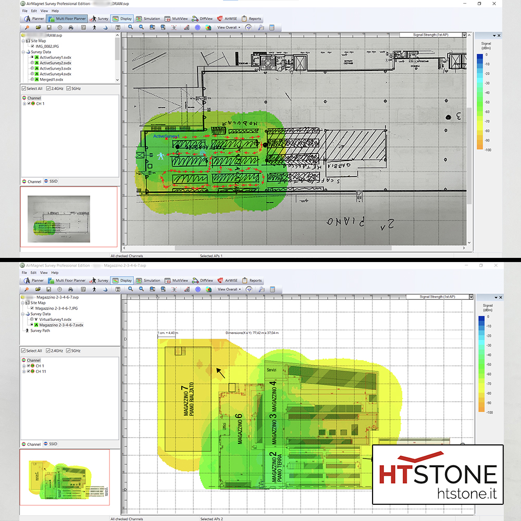Open Edit menu in the DRAW.svp window
The image size is (521, 521).
point(34,11)
